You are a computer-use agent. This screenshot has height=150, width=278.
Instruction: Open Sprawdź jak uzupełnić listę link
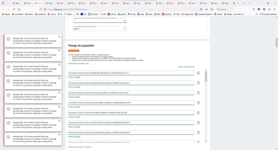point(78,63)
